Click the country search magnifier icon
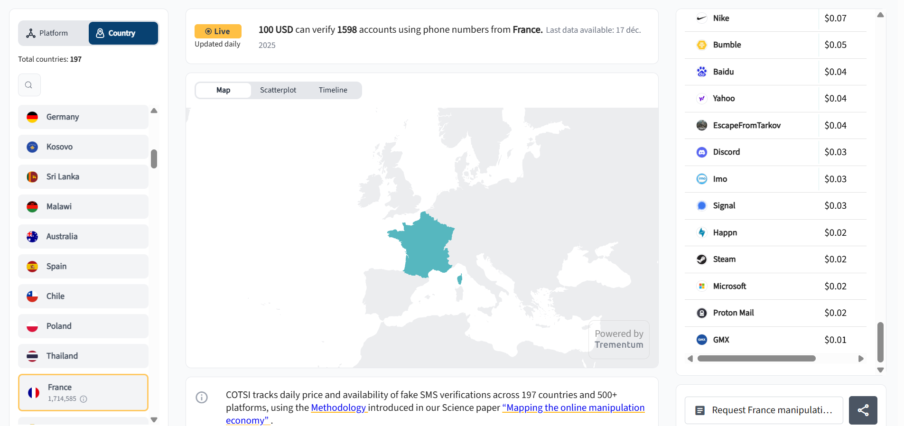This screenshot has height=426, width=904. 29,85
